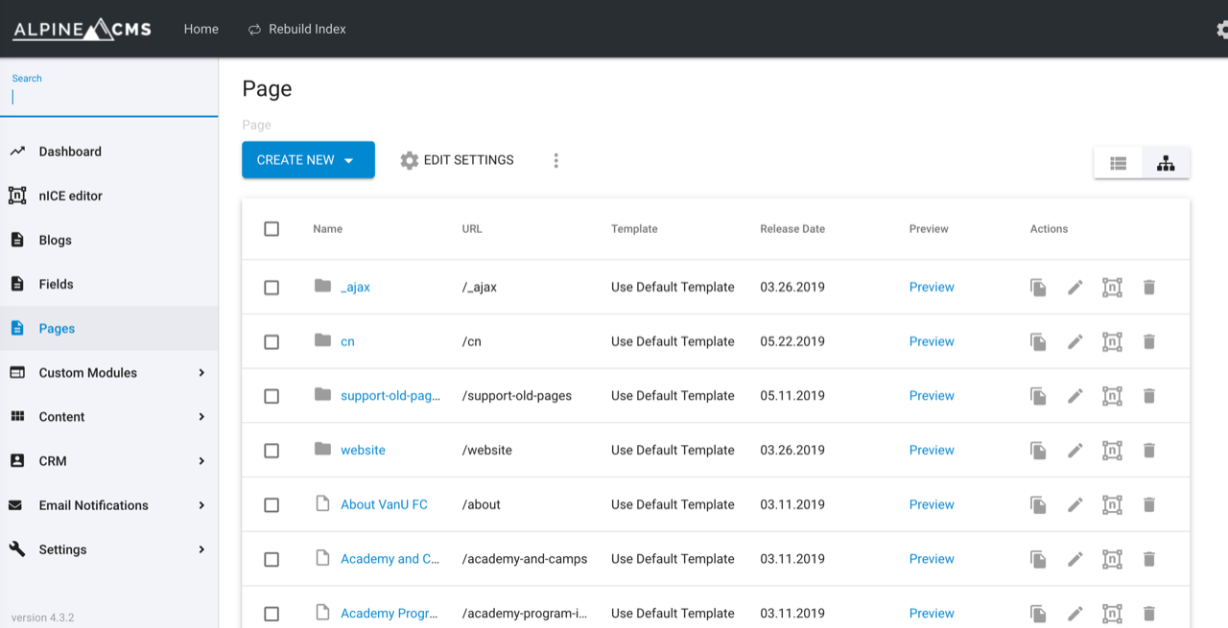Open the cn folder link
The image size is (1228, 628).
[347, 341]
